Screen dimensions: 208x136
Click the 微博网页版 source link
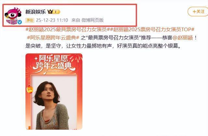92,20
